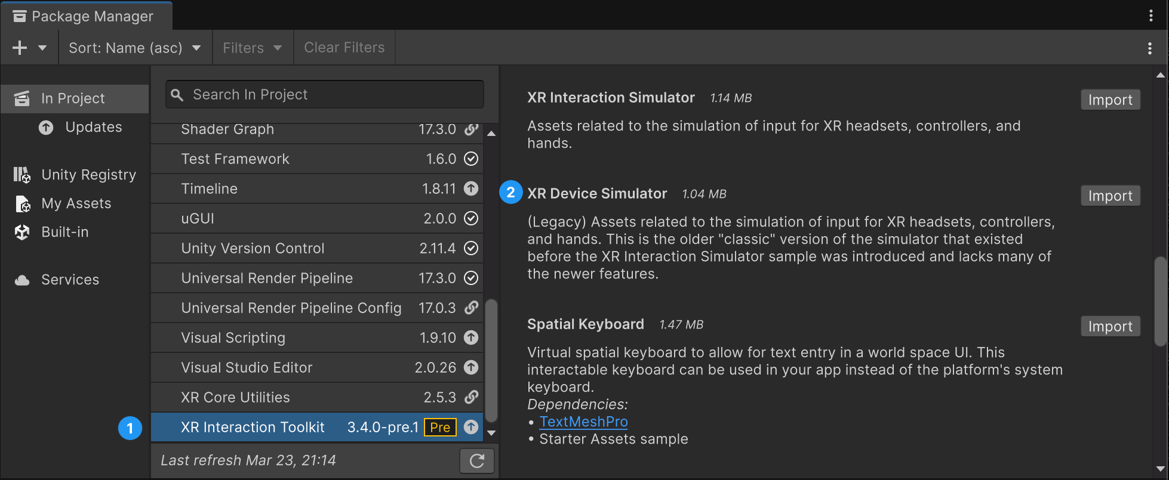Click the Pre label on XR Interaction Toolkit

coord(440,428)
